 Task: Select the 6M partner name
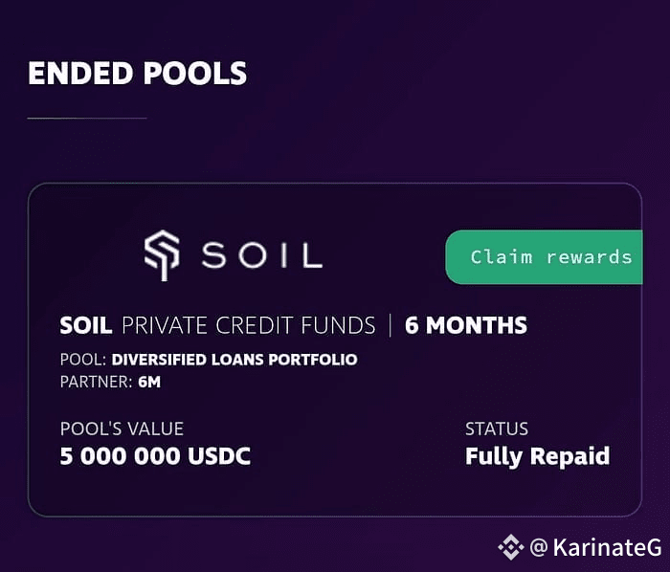(150, 381)
